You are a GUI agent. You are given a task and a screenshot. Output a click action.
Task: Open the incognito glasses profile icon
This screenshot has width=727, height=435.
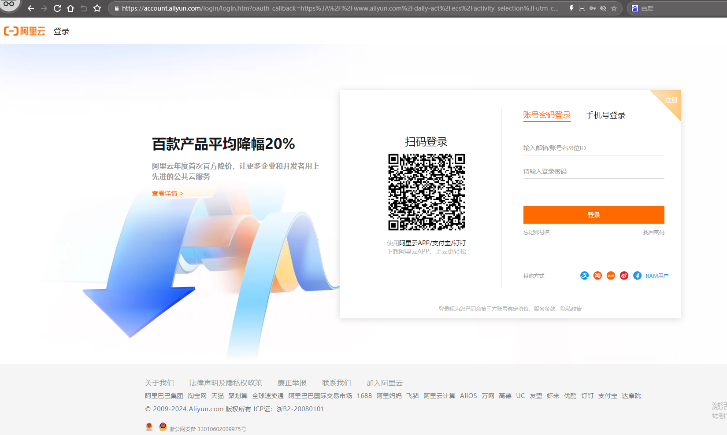pyautogui.click(x=9, y=4)
